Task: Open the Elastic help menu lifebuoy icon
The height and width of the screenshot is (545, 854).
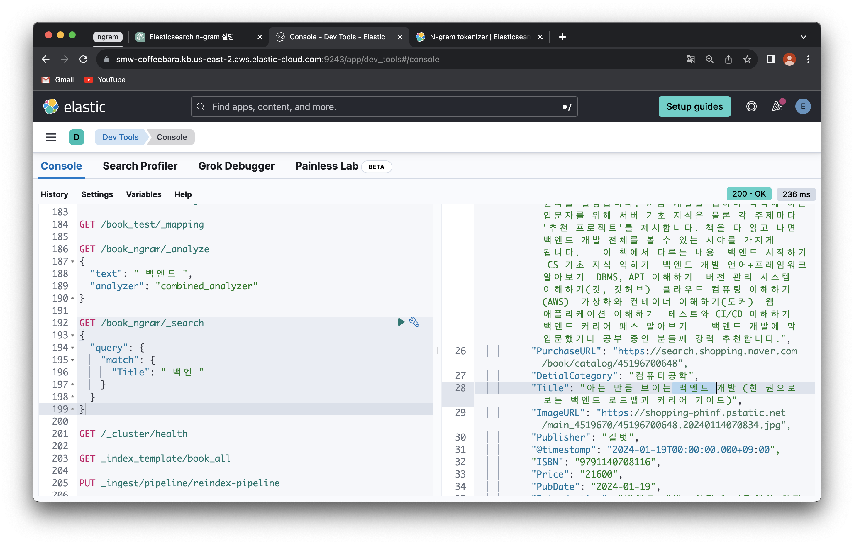Action: 751,106
